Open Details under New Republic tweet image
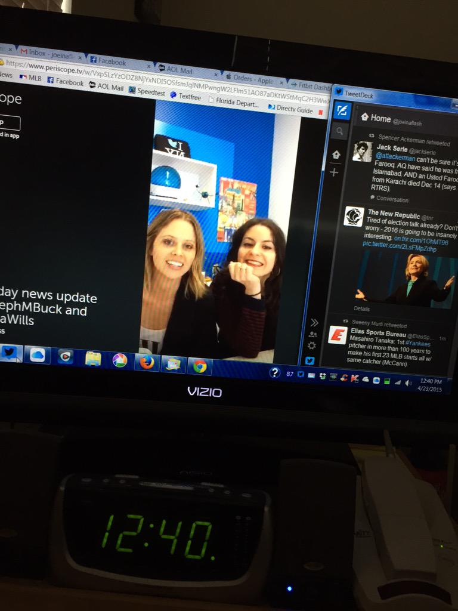Image resolution: width=458 pixels, height=611 pixels. 362,308
